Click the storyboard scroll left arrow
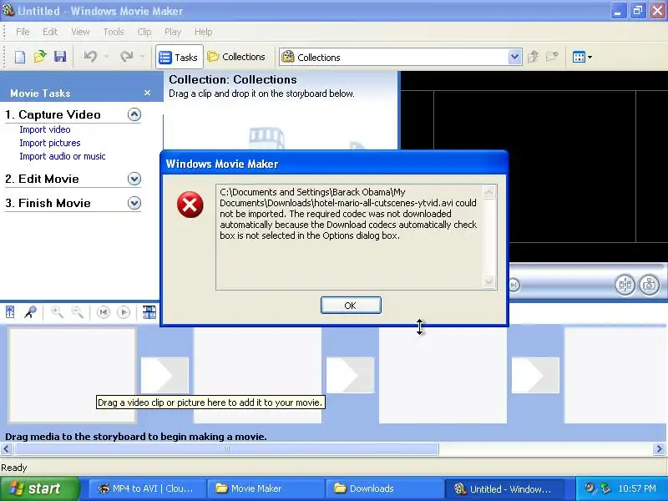 pos(7,448)
